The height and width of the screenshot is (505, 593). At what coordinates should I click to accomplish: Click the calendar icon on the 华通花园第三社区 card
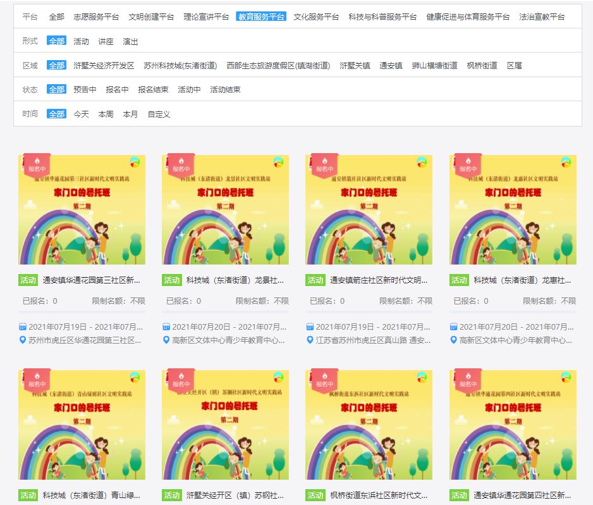[23, 327]
